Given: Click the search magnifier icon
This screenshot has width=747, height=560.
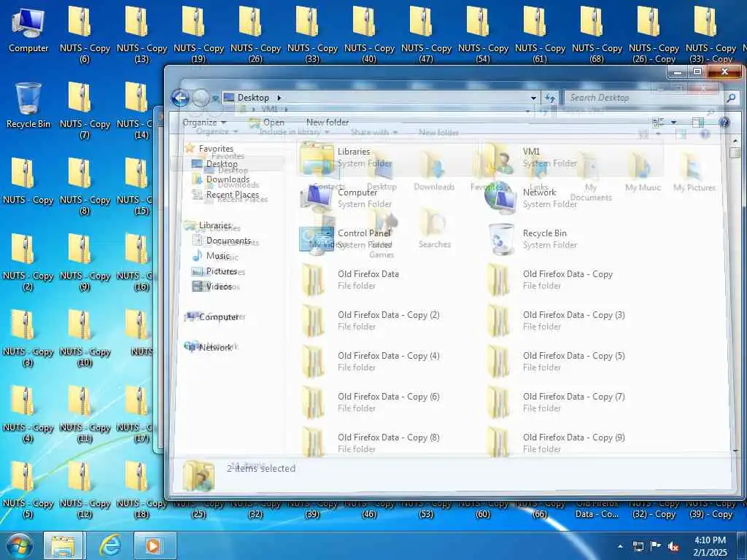Looking at the screenshot, I should point(731,98).
